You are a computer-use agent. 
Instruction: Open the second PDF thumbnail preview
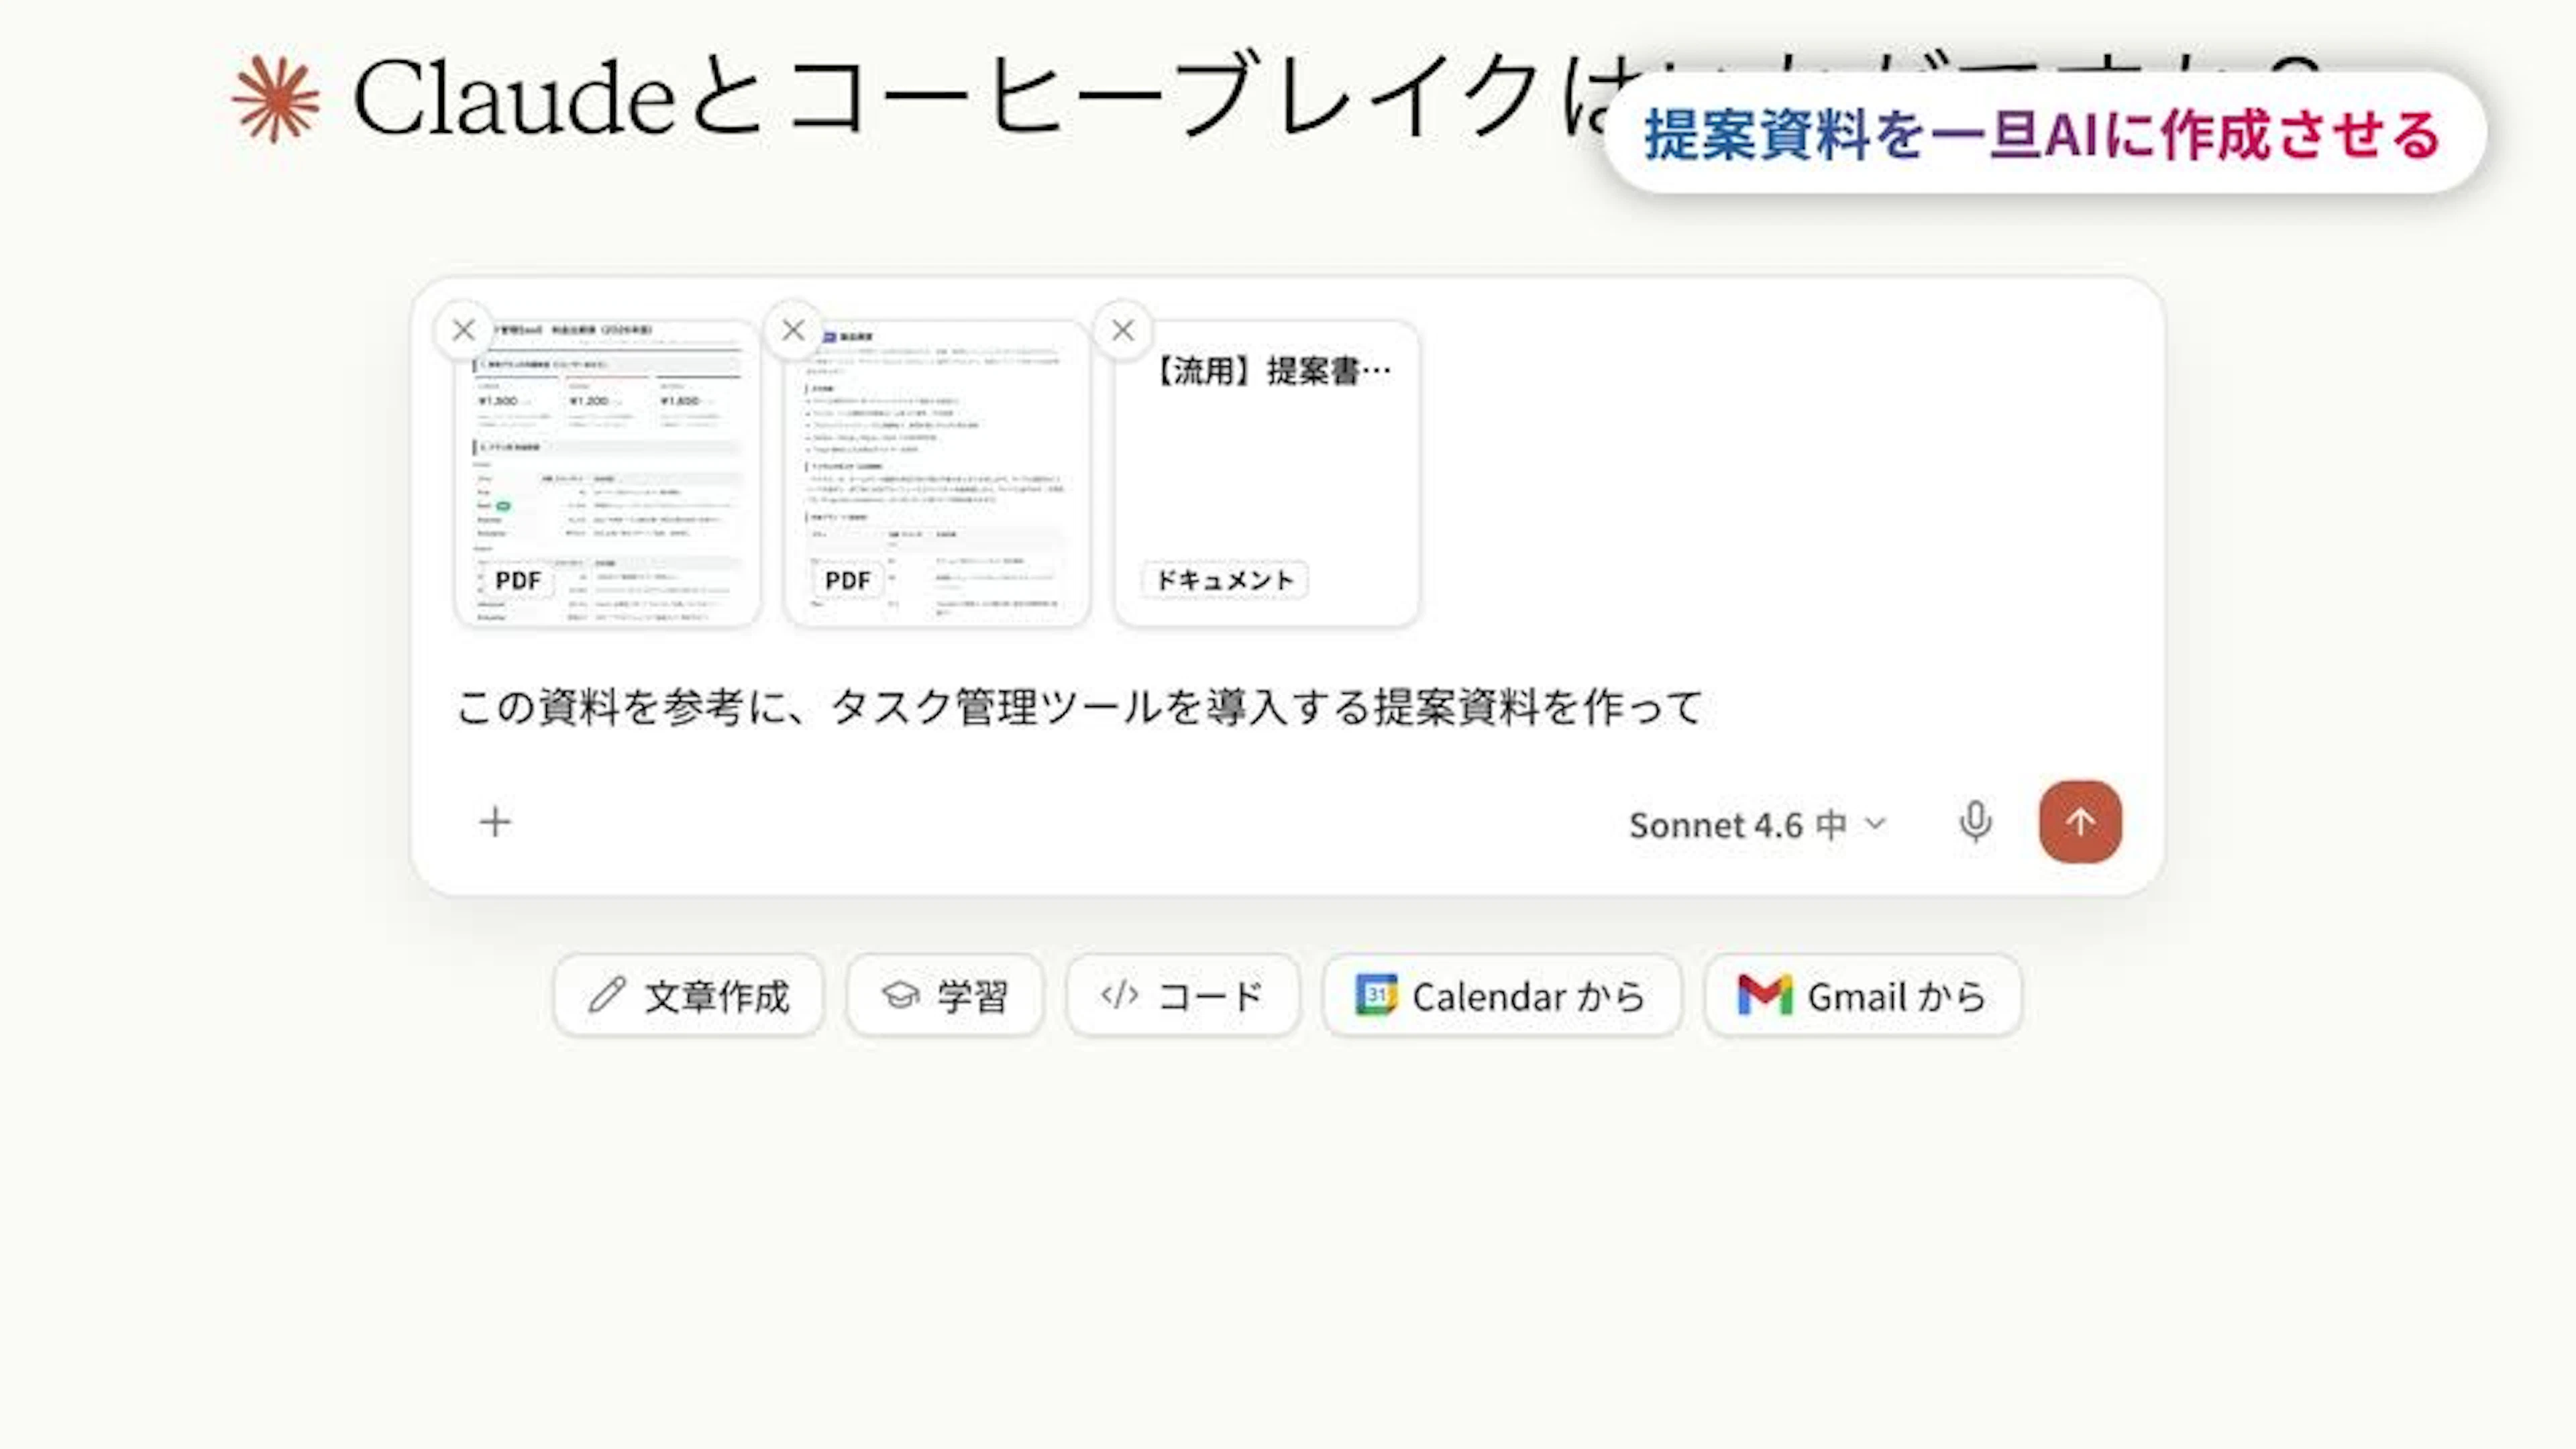tap(937, 473)
